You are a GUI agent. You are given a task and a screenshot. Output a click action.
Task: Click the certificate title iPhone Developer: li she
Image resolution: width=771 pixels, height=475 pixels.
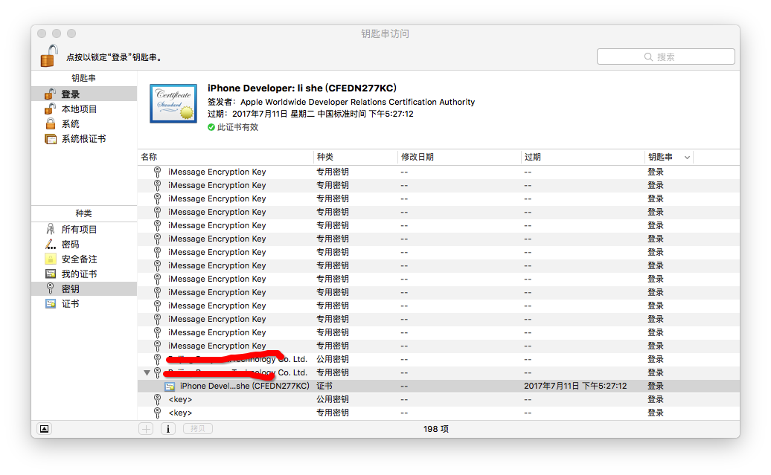coord(302,88)
